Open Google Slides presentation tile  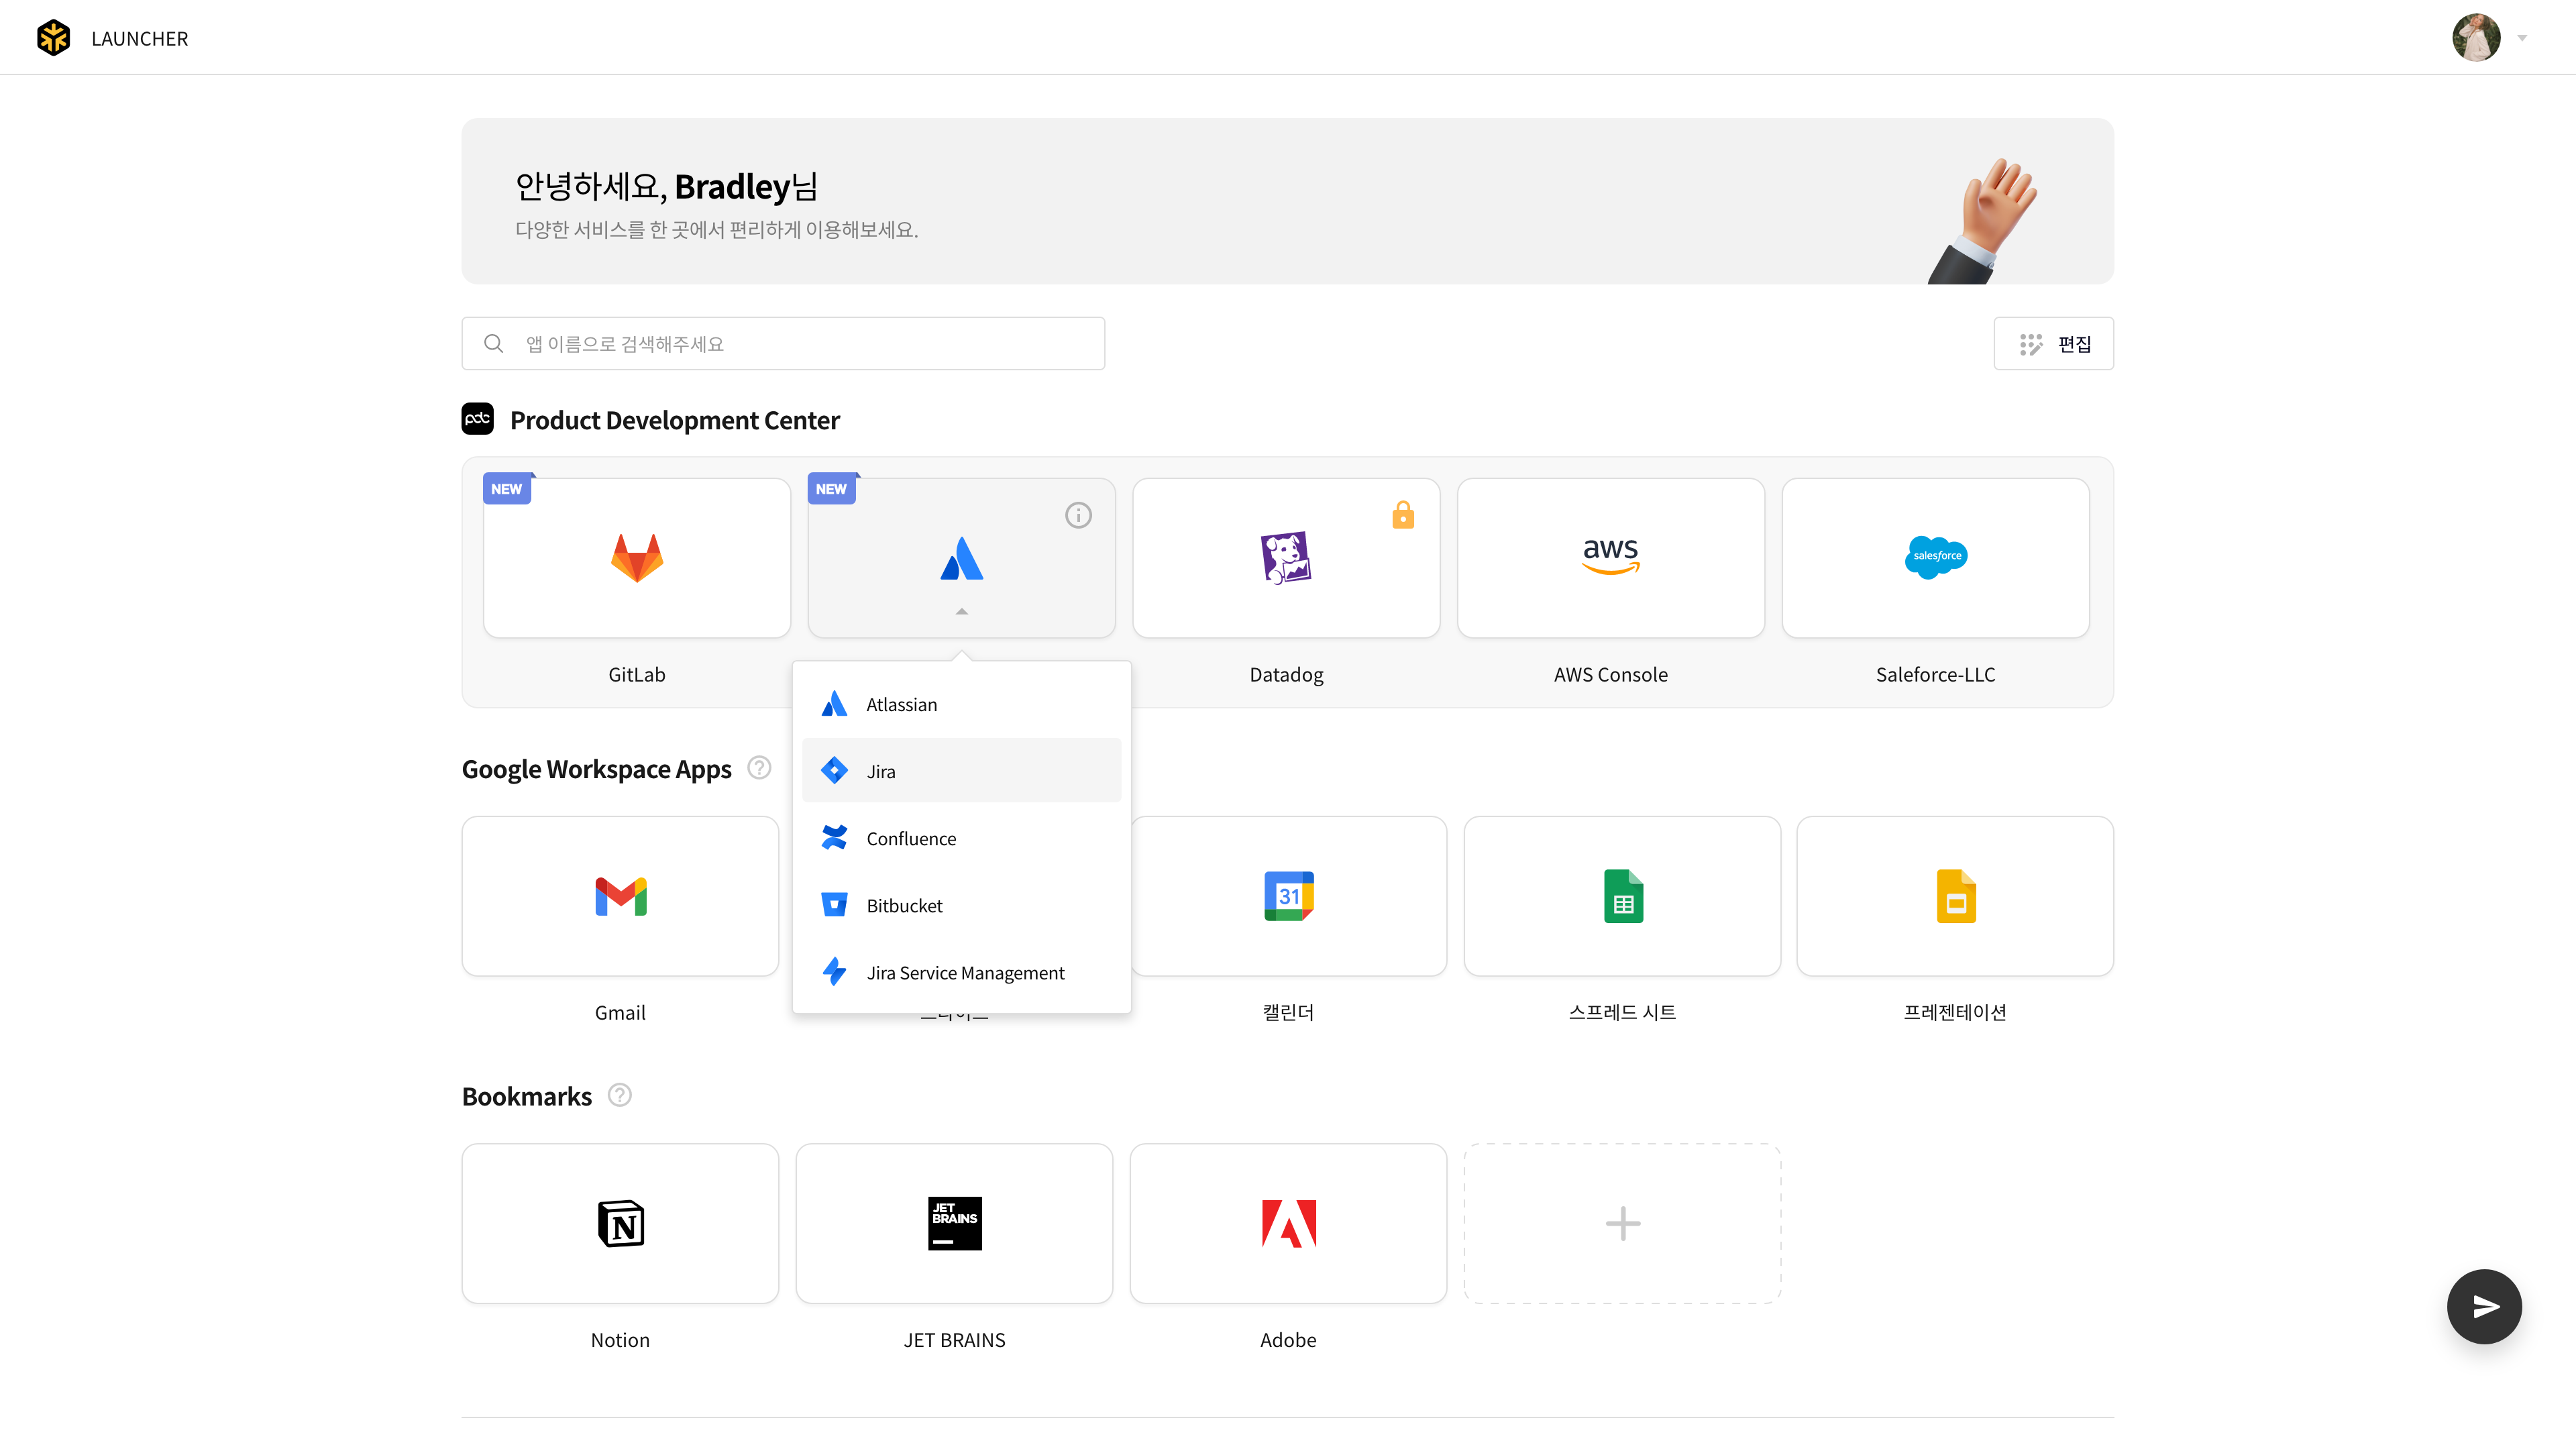tap(1955, 896)
